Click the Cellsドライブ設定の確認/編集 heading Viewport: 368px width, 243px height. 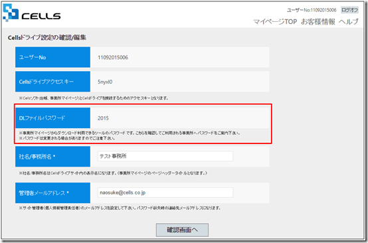point(47,38)
